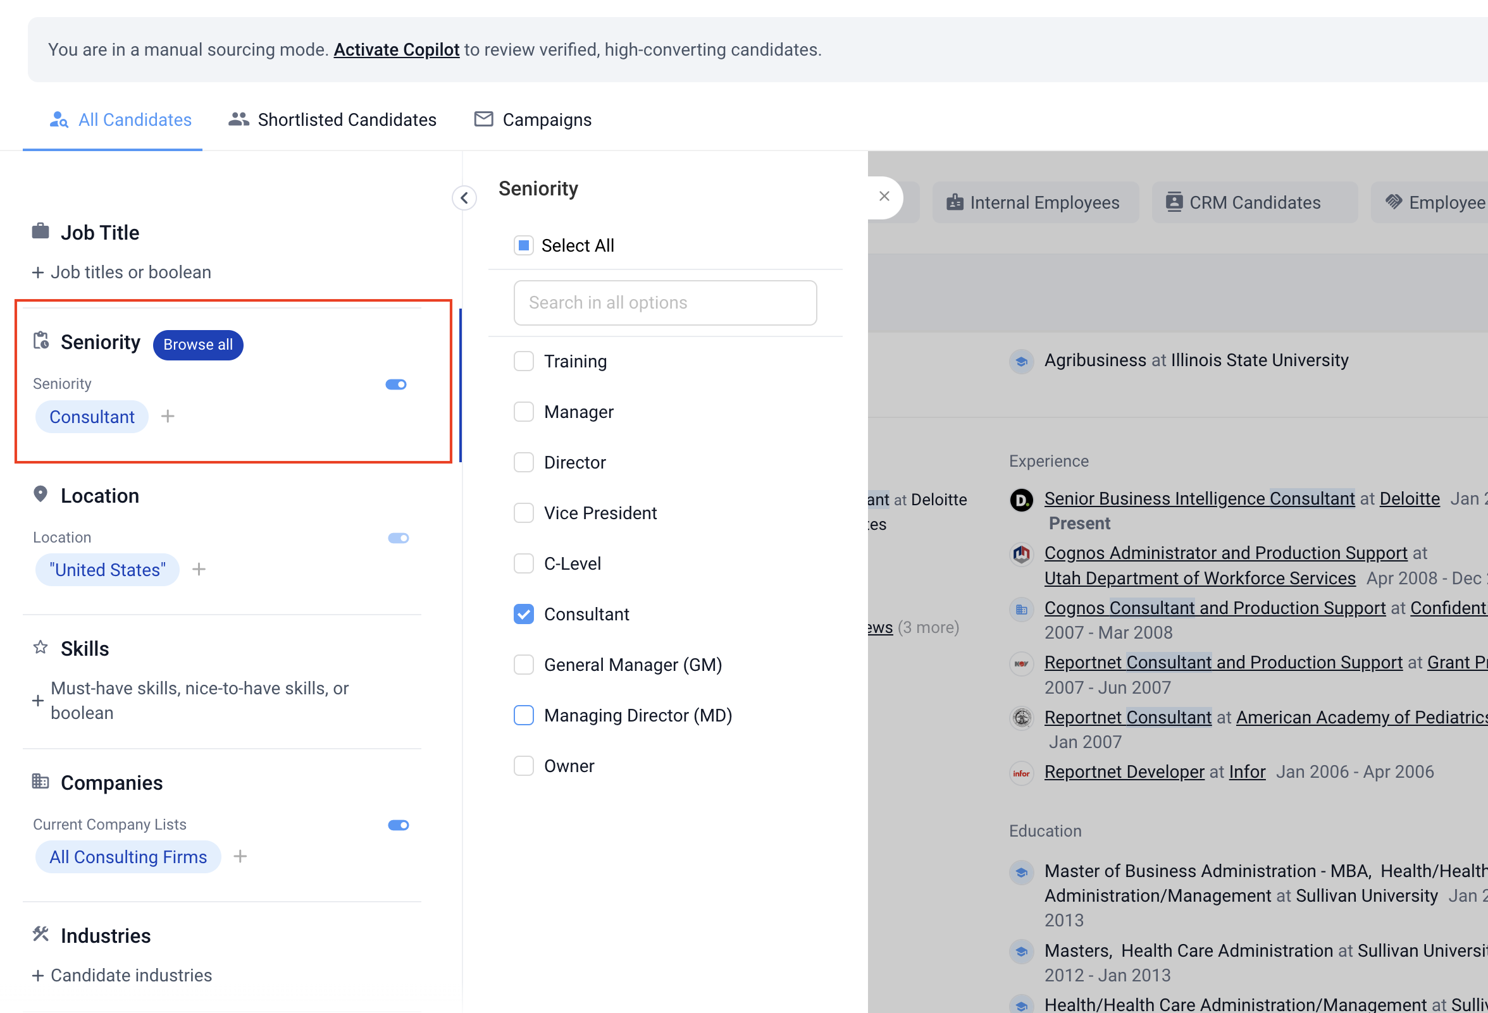Check the Training seniority option

pos(524,362)
